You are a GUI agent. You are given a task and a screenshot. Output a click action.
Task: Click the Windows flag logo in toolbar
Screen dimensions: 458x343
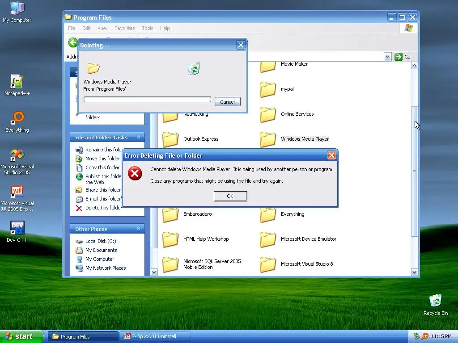(409, 28)
